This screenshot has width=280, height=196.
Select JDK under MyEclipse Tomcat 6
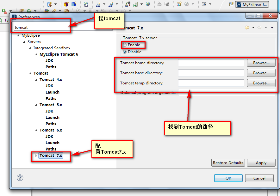pos(49,60)
